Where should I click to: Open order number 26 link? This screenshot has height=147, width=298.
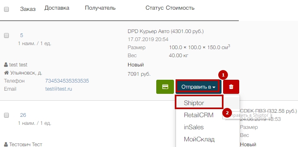pyautogui.click(x=23, y=115)
